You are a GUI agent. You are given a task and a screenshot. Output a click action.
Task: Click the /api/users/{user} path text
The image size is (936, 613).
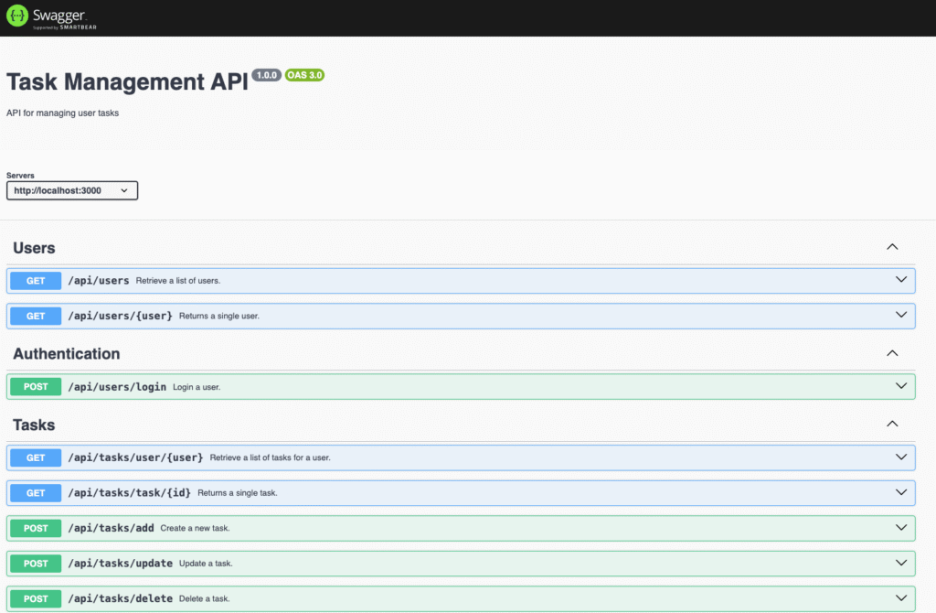pos(120,316)
